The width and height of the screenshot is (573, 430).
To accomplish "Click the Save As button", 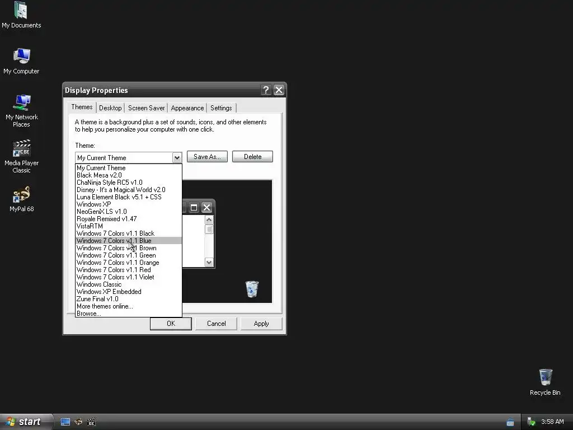I will pos(207,157).
